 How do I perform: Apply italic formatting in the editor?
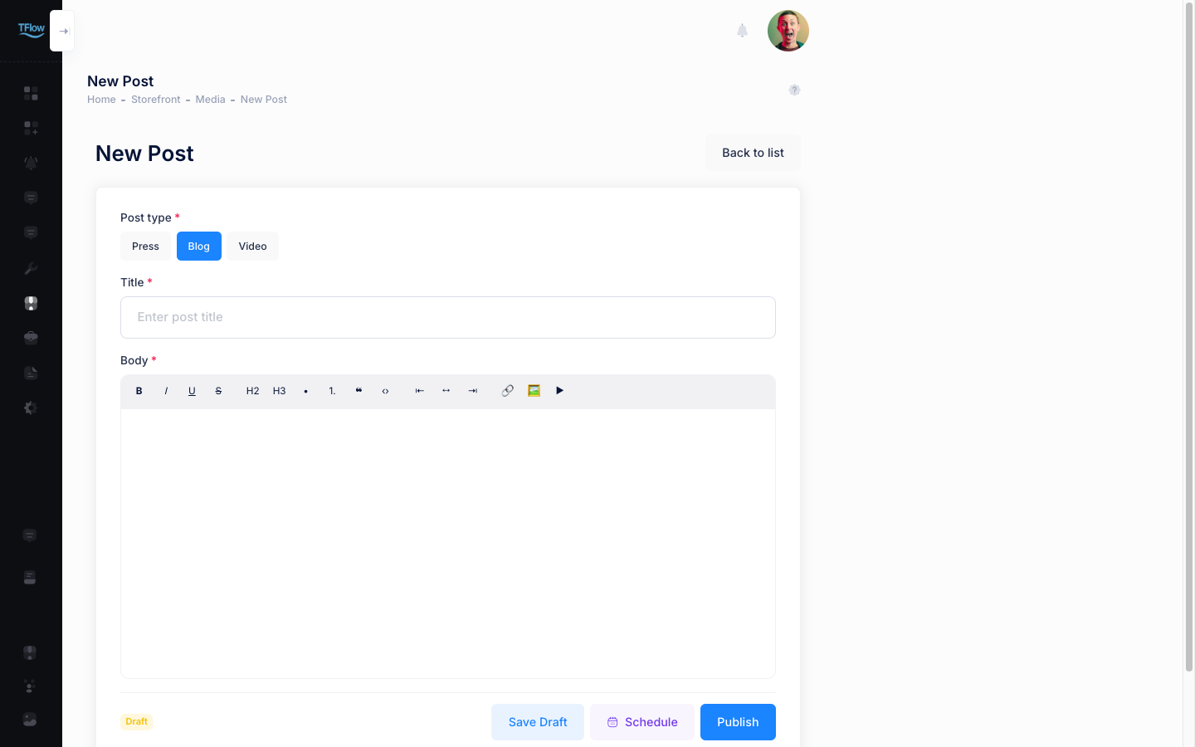pyautogui.click(x=166, y=391)
